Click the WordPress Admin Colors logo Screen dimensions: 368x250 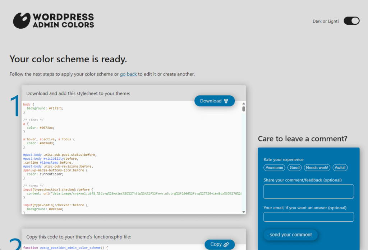(54, 20)
